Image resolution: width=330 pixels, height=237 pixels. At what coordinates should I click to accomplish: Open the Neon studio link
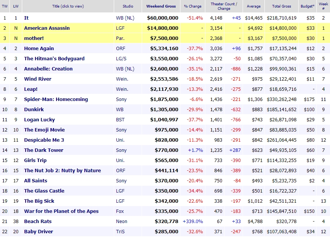(122, 222)
